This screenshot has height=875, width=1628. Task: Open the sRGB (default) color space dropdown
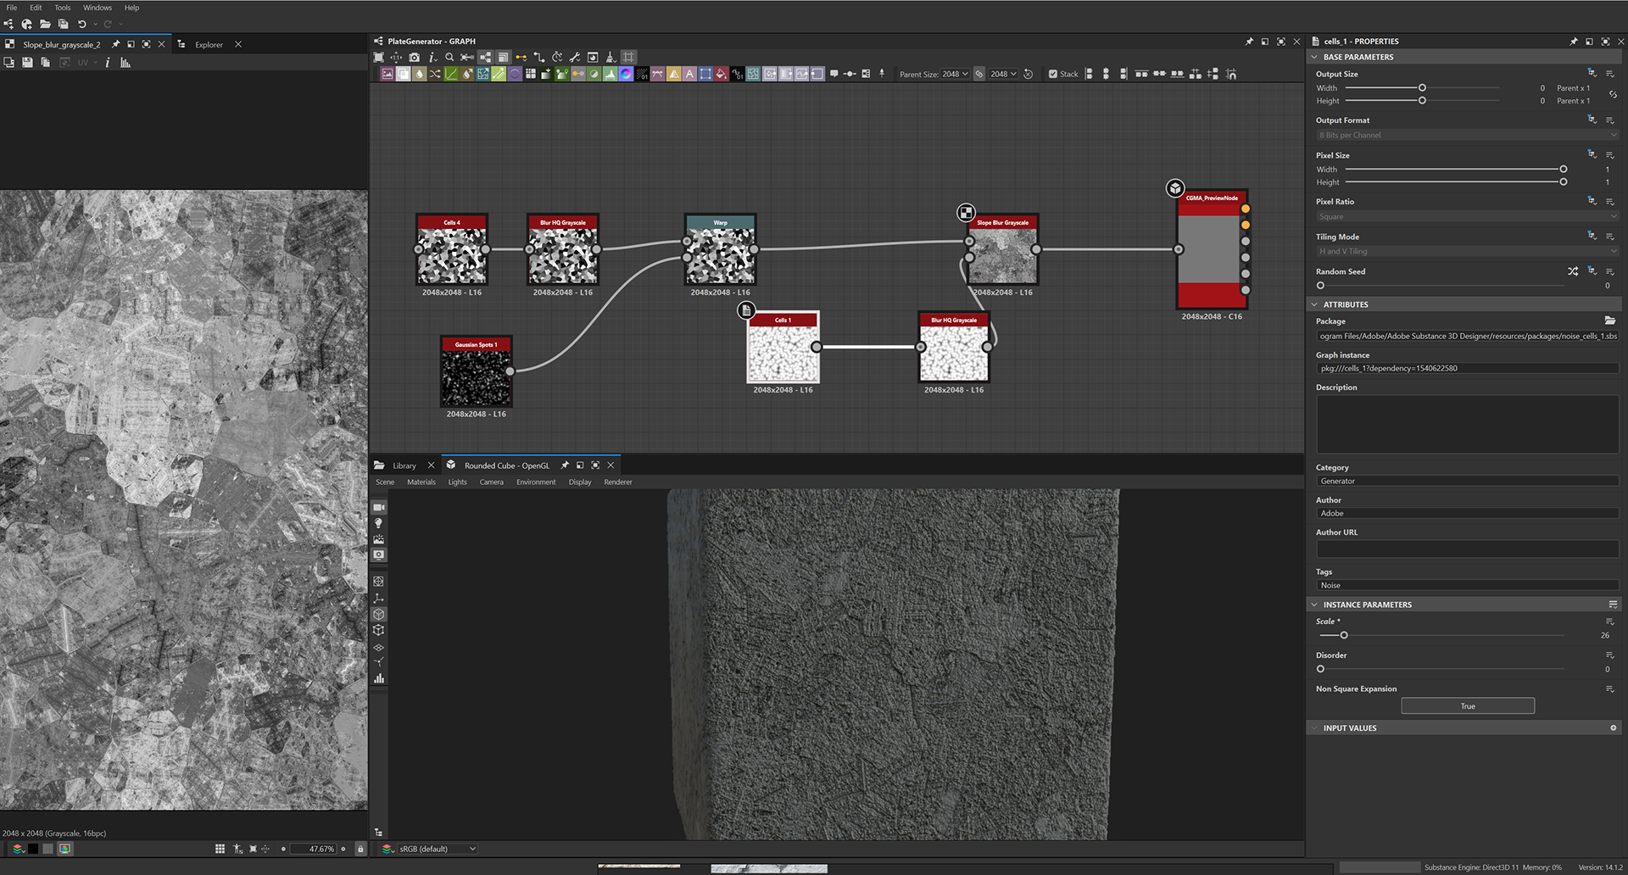pyautogui.click(x=437, y=849)
